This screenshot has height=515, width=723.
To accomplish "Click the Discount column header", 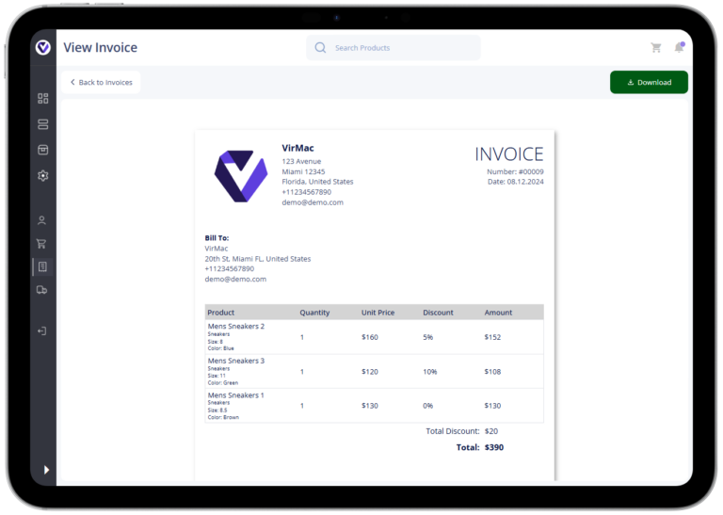I will [438, 313].
